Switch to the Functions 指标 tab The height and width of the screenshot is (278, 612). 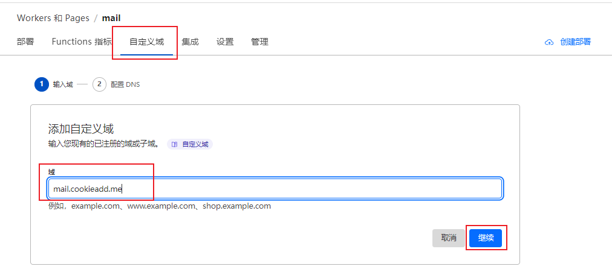[x=82, y=42]
